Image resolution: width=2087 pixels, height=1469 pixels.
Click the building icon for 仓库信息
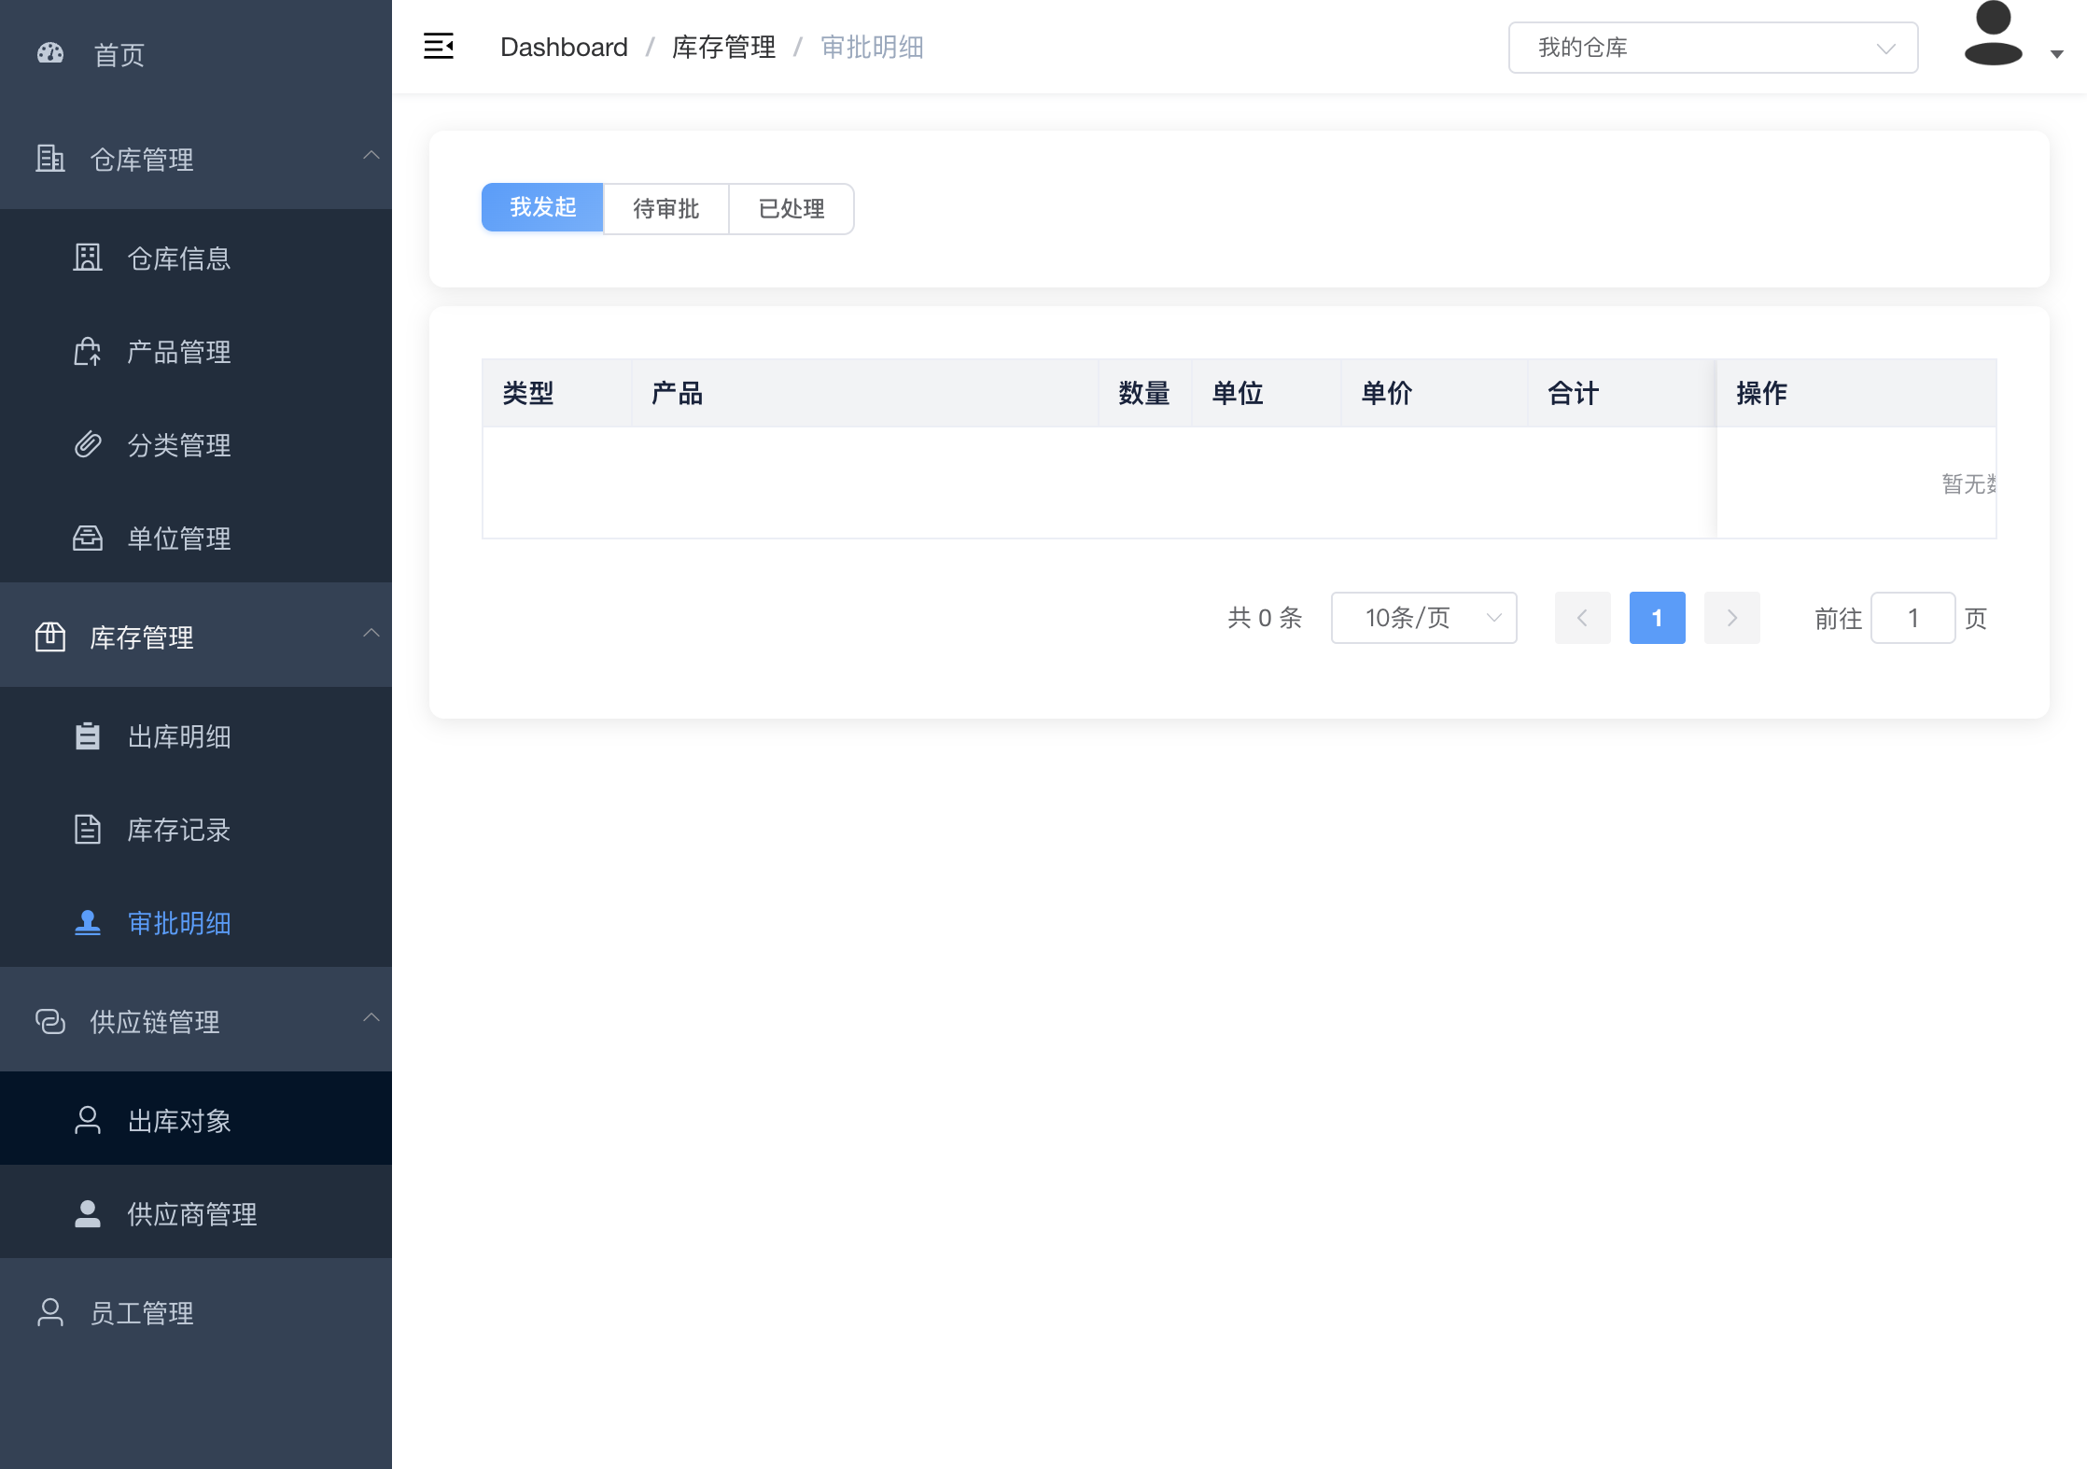point(88,258)
